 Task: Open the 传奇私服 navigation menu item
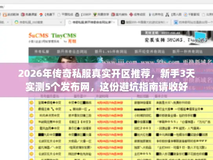(42, 51)
